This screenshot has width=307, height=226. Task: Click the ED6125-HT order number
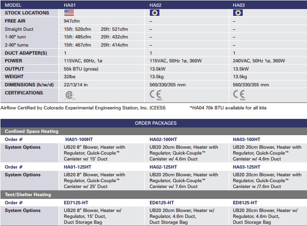click(x=162, y=203)
